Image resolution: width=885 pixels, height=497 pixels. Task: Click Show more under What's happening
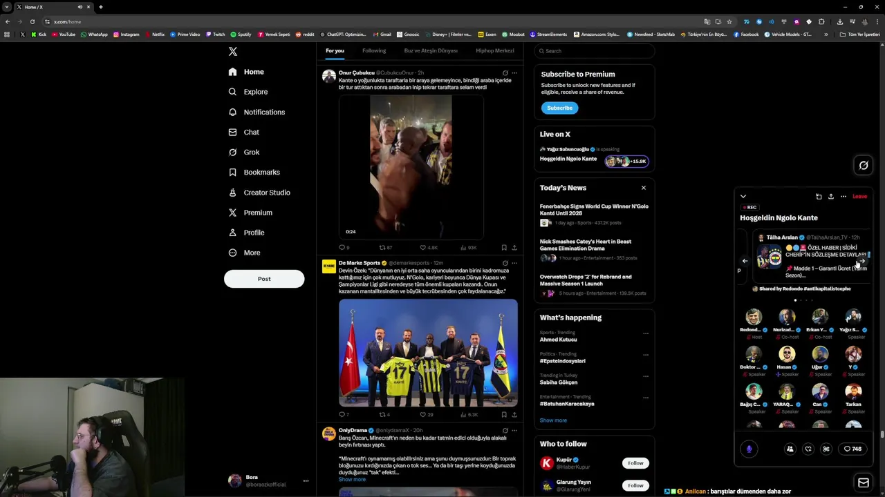553,420
